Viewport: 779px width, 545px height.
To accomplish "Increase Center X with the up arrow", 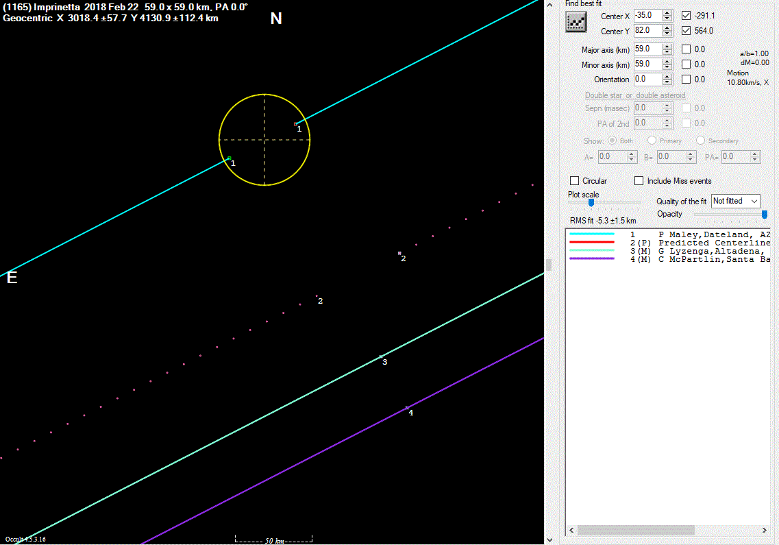I will click(x=667, y=12).
